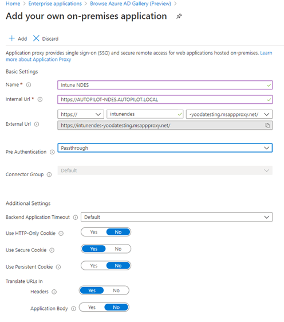Open the Pre Authentication Passthrough dropdown

[x=165, y=148]
